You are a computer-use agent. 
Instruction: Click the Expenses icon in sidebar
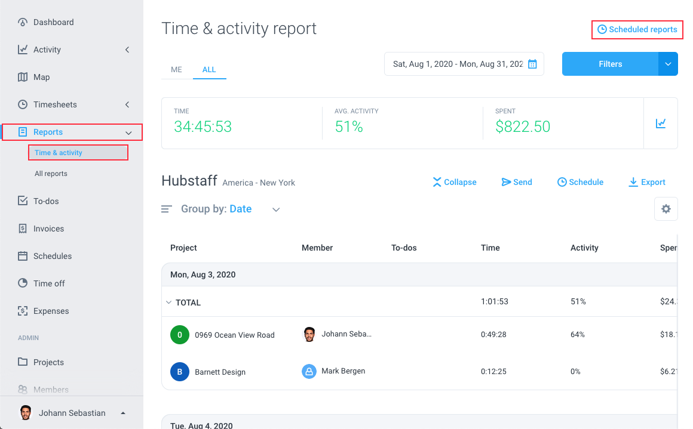(23, 311)
